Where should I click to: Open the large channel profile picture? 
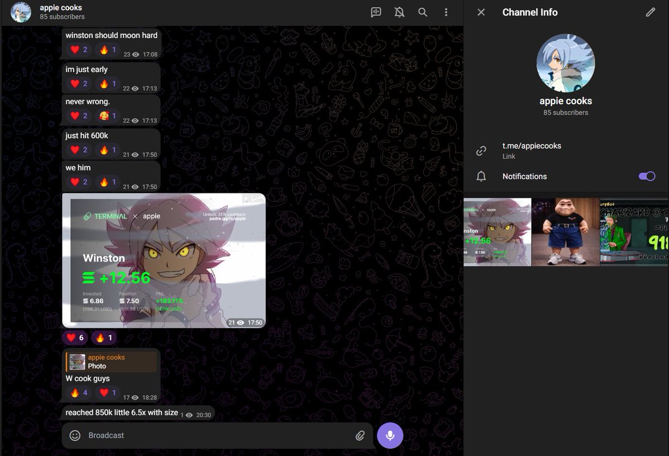[565, 63]
